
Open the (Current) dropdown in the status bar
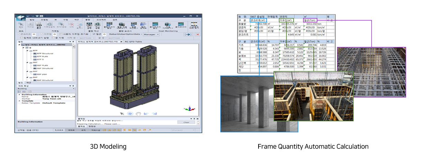(x=183, y=130)
